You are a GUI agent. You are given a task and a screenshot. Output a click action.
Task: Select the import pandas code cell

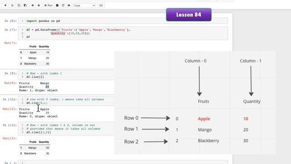pos(123,21)
